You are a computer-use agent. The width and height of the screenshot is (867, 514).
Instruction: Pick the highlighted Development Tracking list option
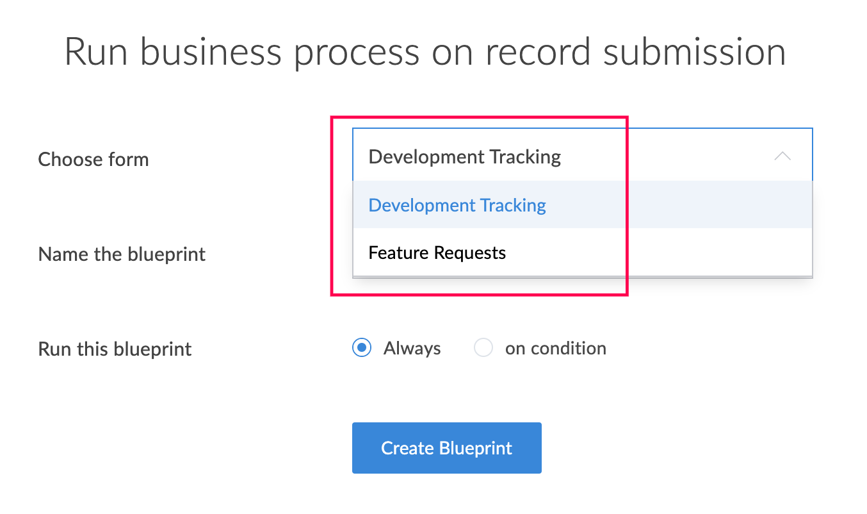457,205
